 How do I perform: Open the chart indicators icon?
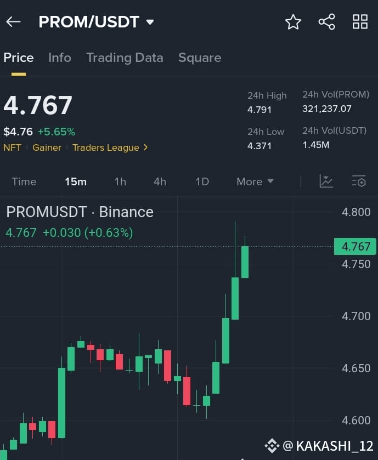coord(326,181)
